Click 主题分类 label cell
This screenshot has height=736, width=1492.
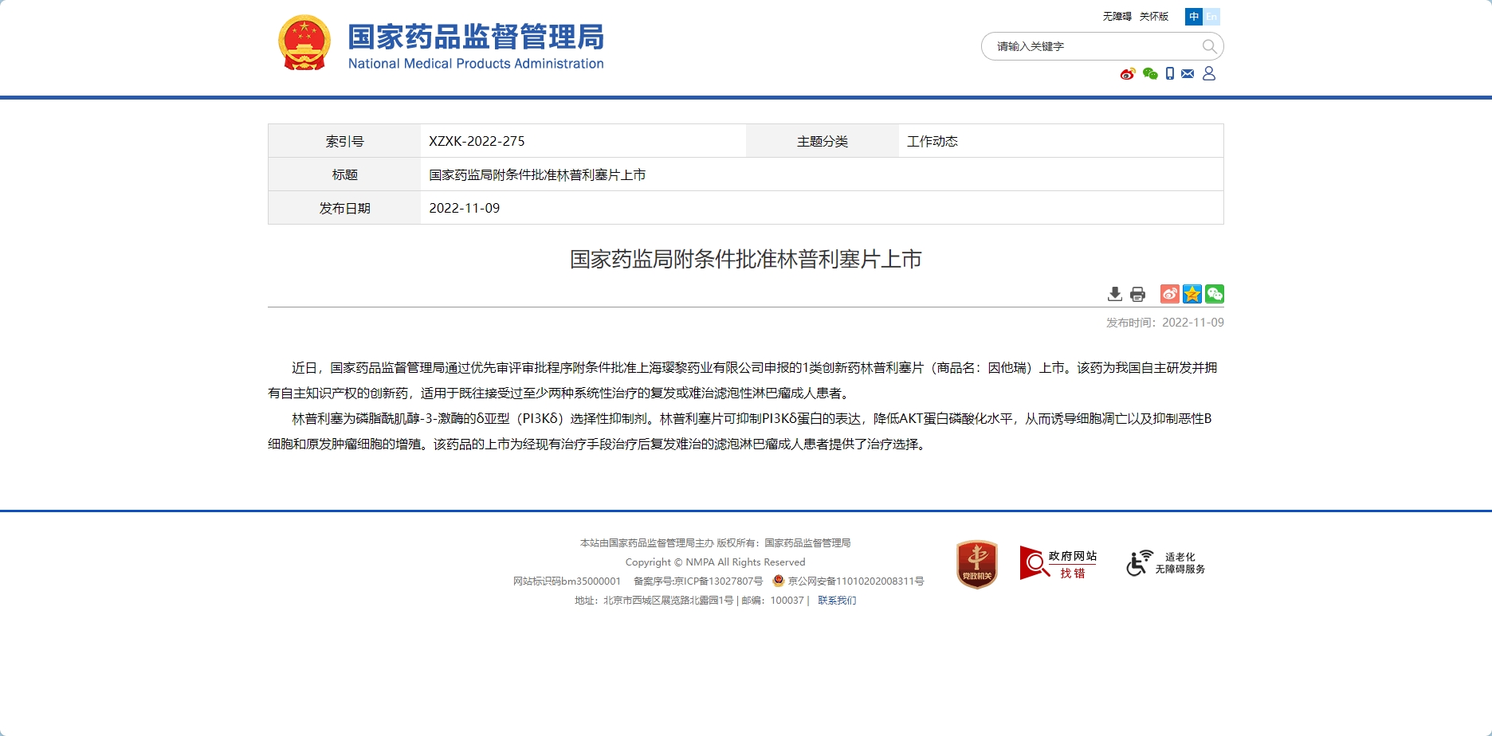point(823,141)
